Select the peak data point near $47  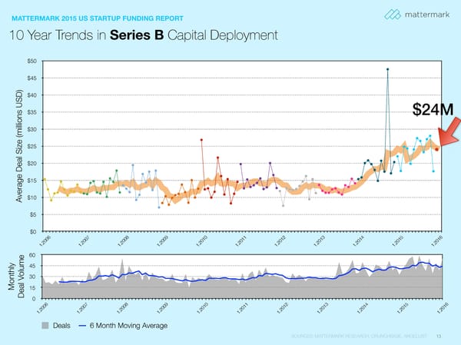(388, 69)
